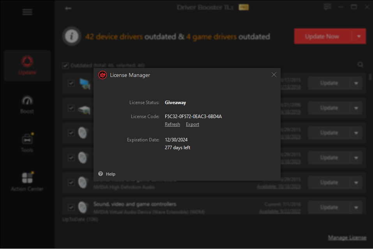Click the Update Now button

(322, 36)
